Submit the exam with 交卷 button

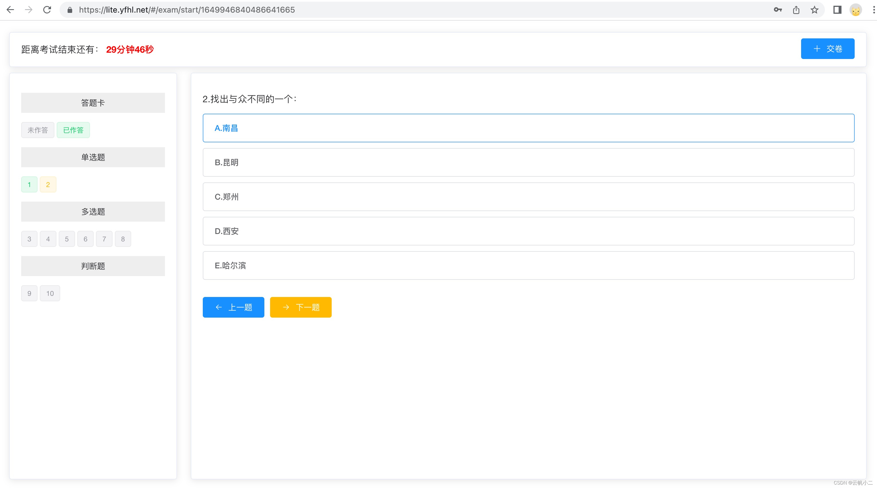coord(827,49)
